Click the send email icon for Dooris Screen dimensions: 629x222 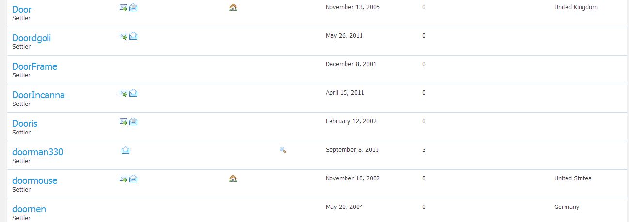coord(124,121)
